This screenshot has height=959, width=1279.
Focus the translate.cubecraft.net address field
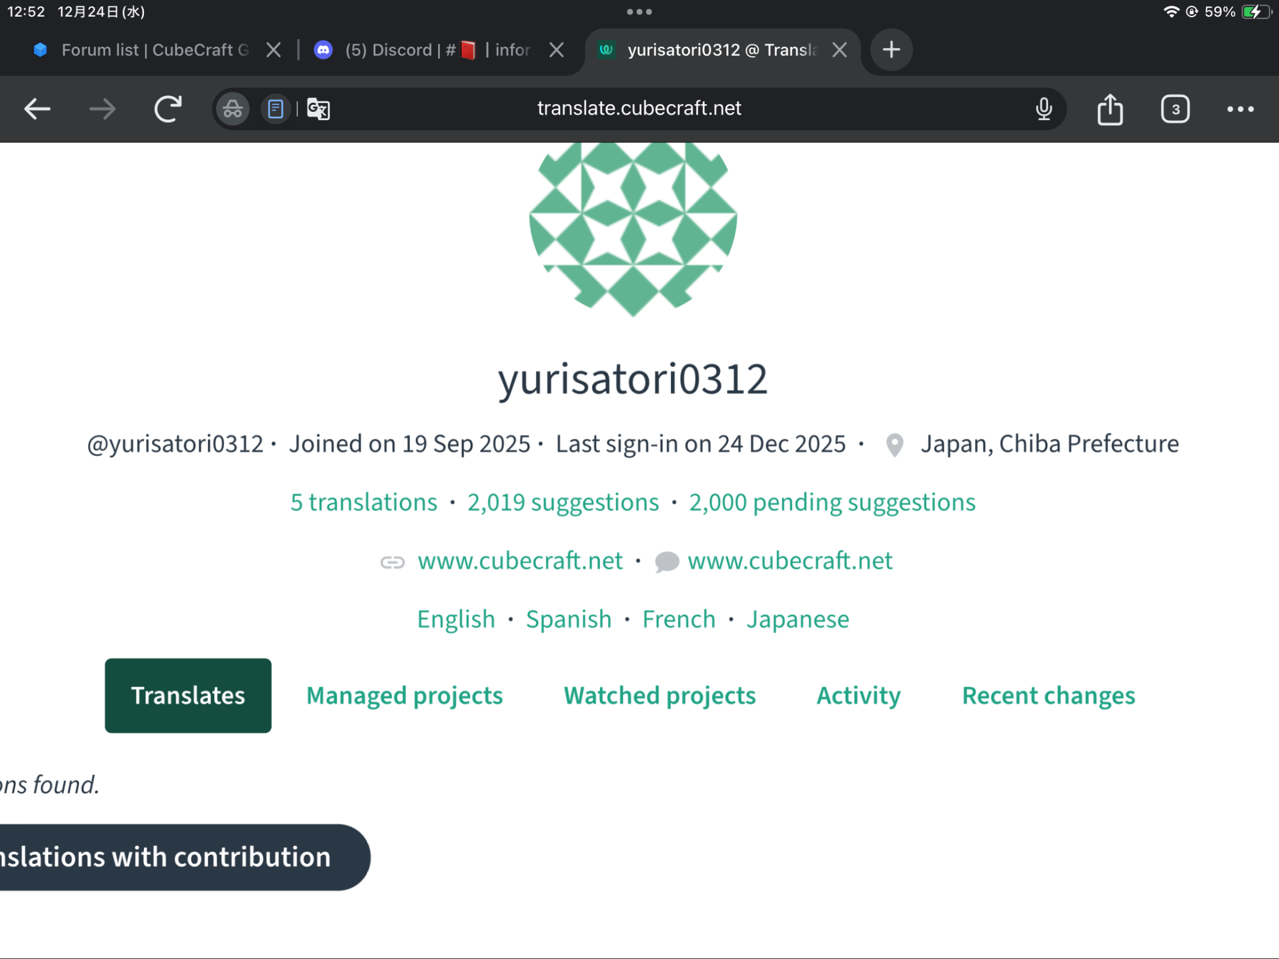pyautogui.click(x=639, y=109)
